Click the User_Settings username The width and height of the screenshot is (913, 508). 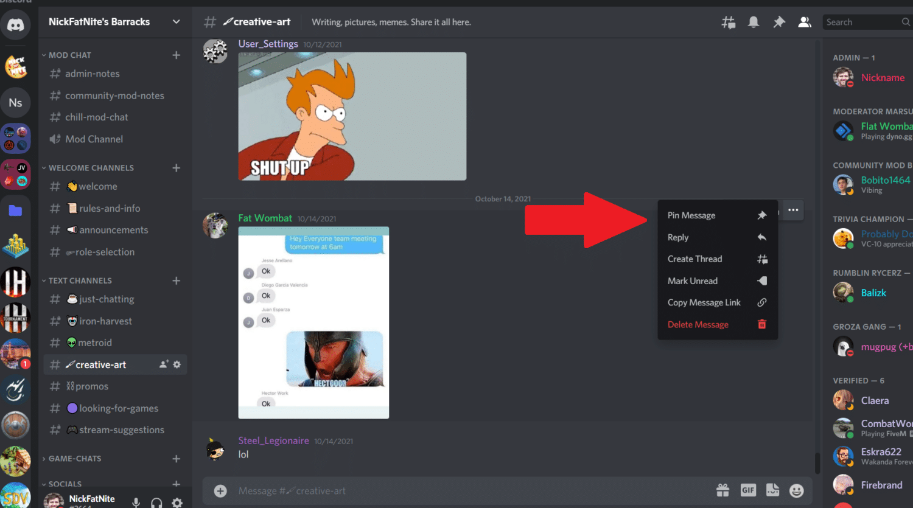(268, 44)
